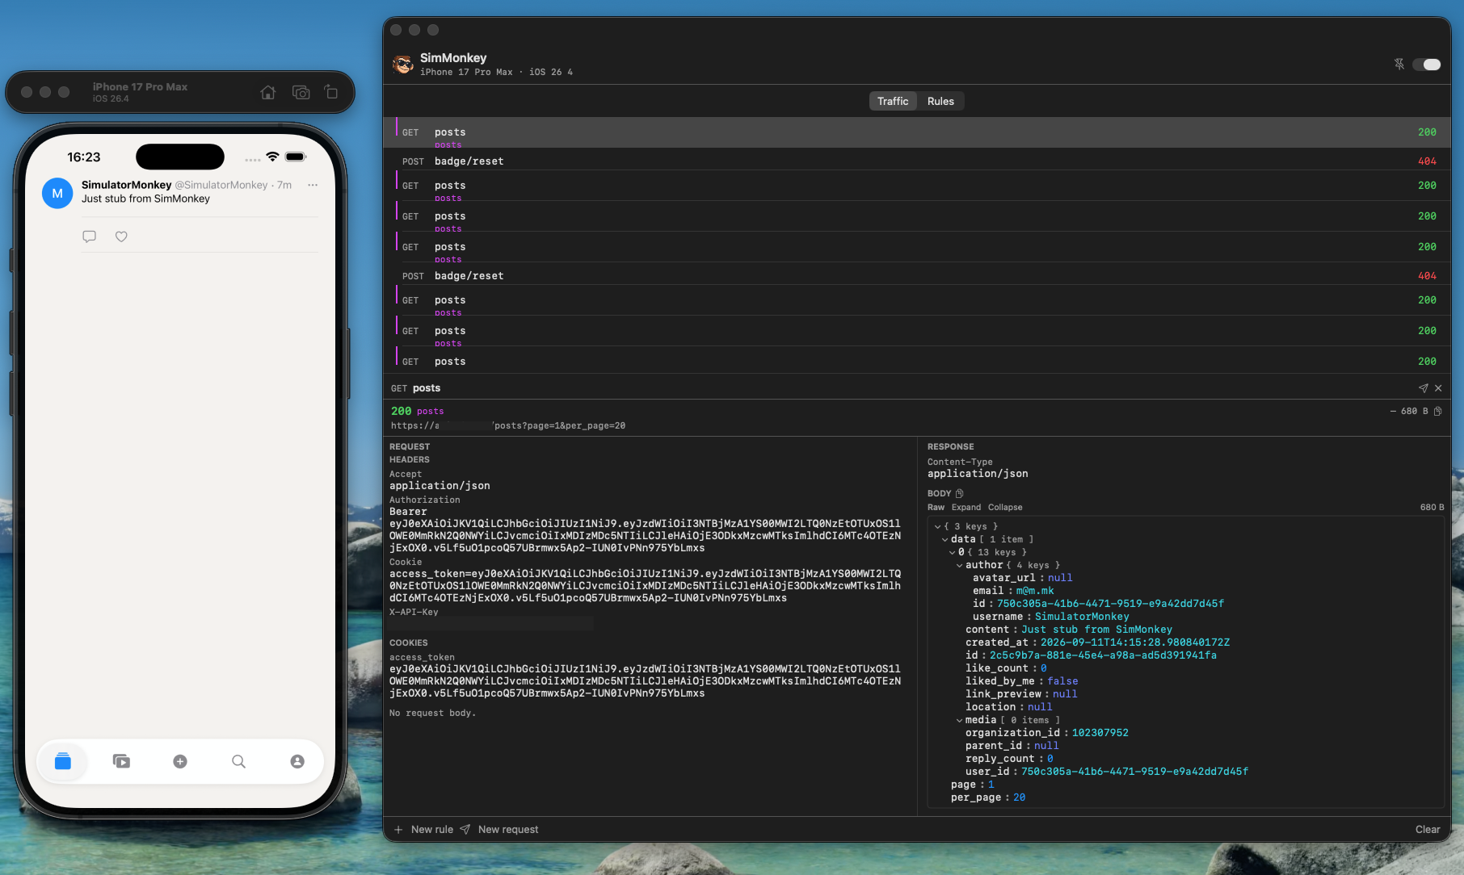Clear the traffic list
Screen dimensions: 1464x875
(1428, 830)
